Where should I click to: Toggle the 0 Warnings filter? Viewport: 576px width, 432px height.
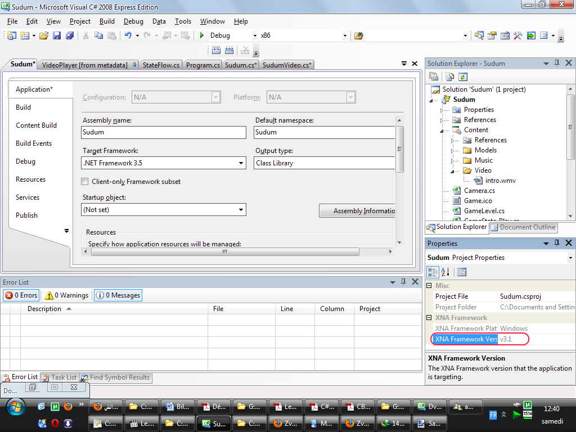point(67,295)
